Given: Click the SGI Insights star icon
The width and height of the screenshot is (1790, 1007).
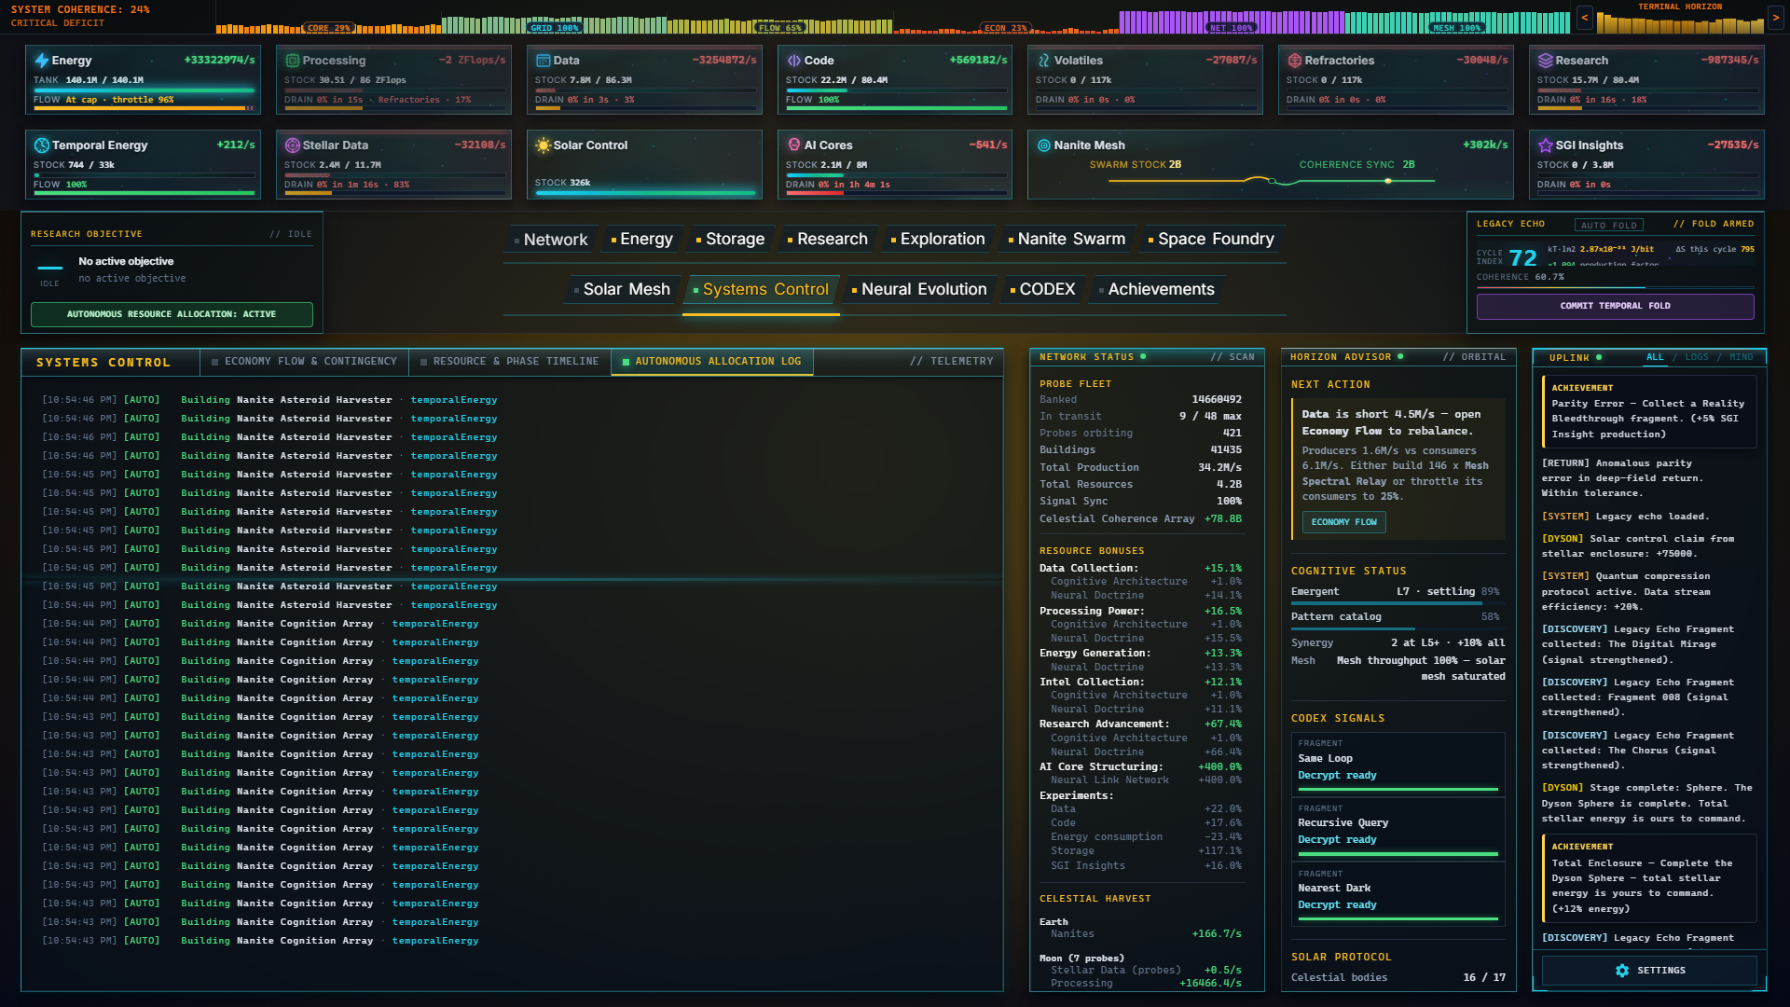Looking at the screenshot, I should 1545,145.
